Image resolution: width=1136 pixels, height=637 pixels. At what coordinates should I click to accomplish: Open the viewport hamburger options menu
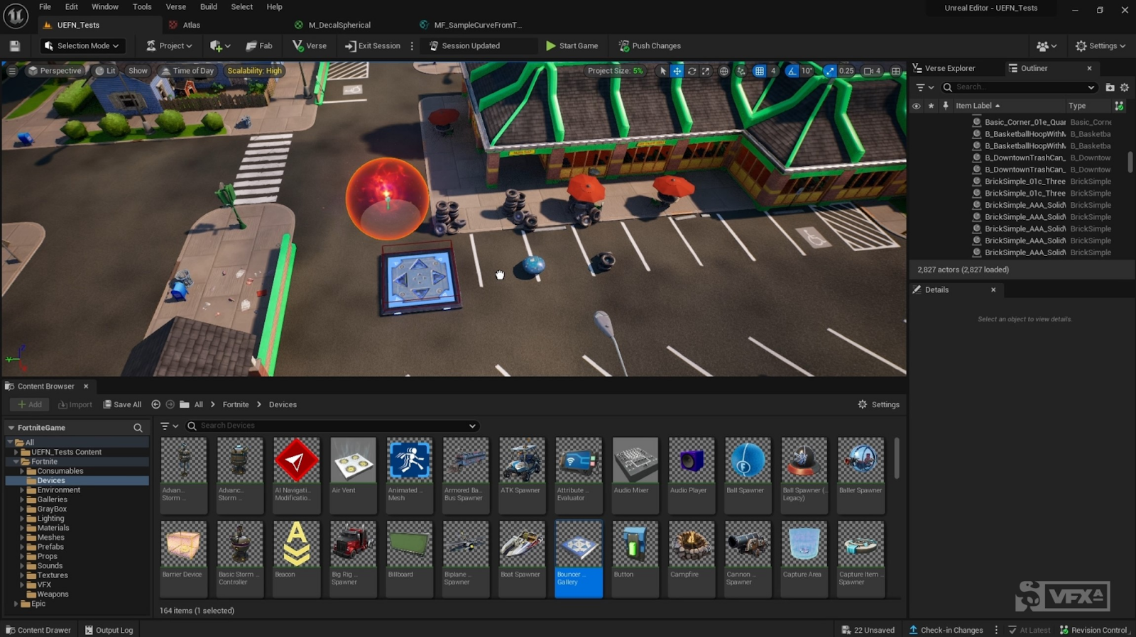[12, 71]
